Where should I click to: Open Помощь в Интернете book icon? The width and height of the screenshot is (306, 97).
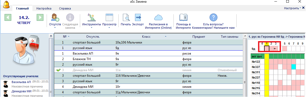point(183,18)
